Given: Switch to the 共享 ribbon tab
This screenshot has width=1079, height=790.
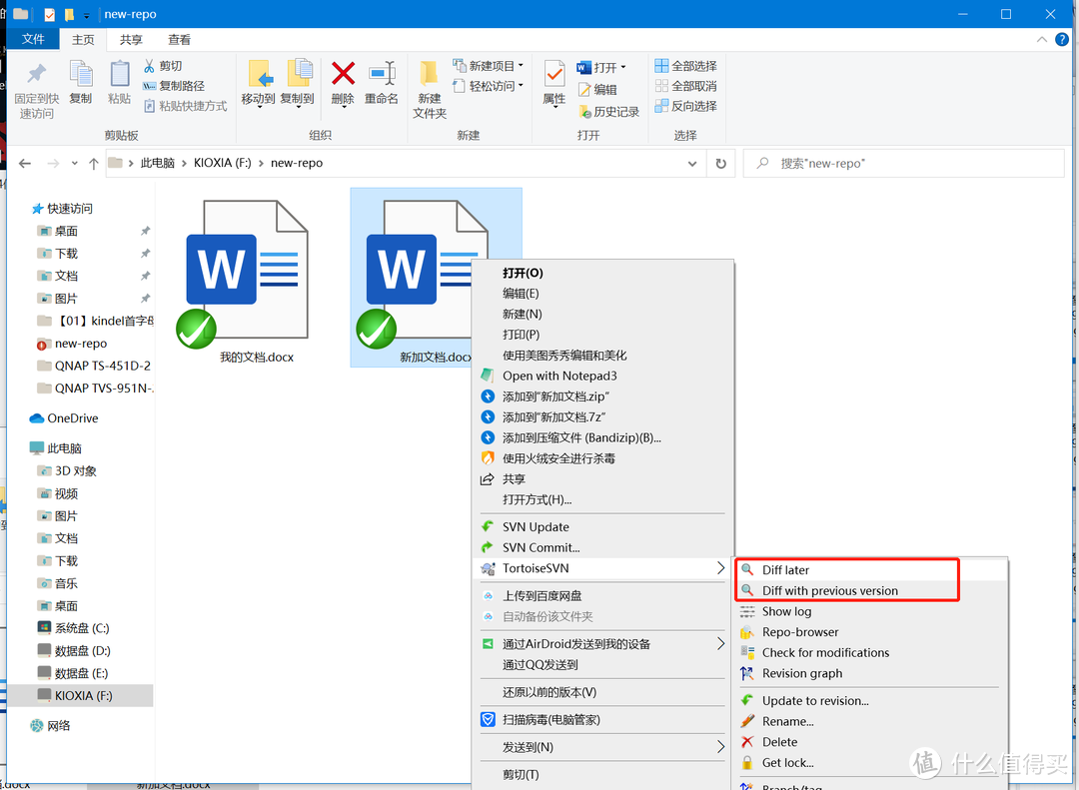Looking at the screenshot, I should click(131, 39).
